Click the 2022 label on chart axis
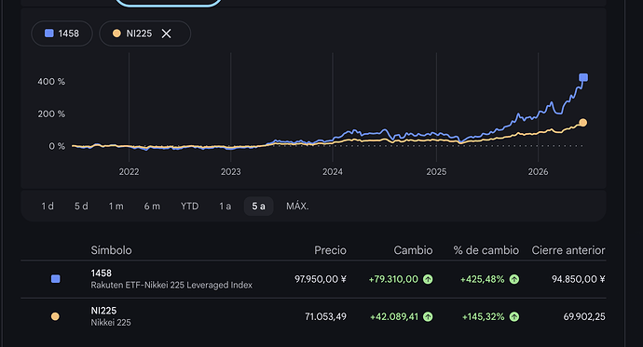This screenshot has width=643, height=347. point(129,172)
